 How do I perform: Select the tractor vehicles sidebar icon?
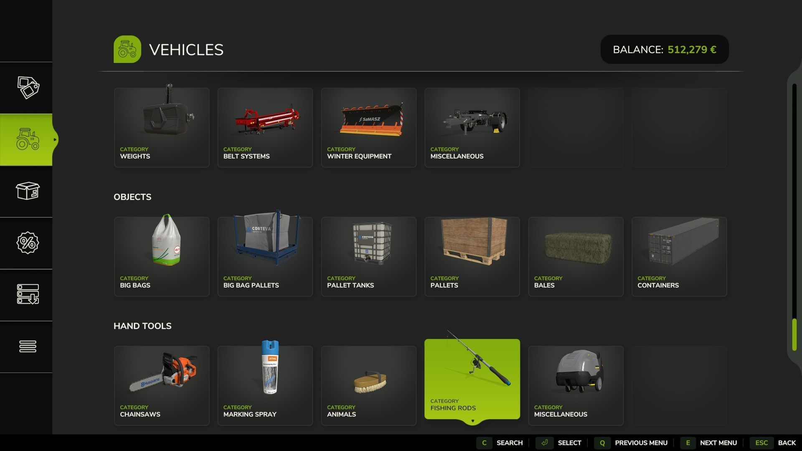coord(28,139)
